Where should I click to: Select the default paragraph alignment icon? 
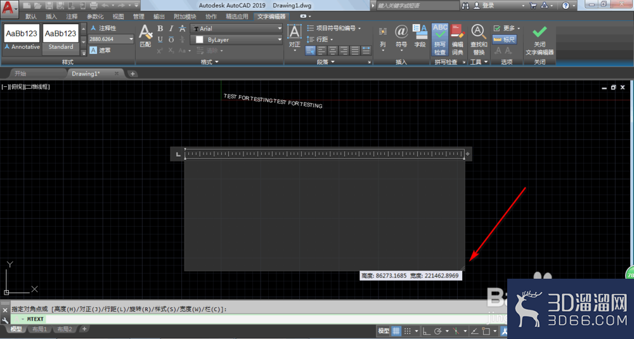pyautogui.click(x=311, y=51)
